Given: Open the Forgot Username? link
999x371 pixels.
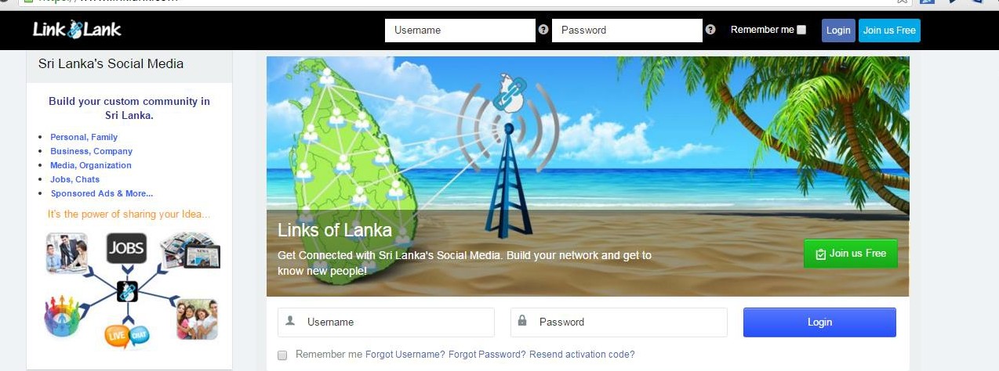Looking at the screenshot, I should (405, 355).
